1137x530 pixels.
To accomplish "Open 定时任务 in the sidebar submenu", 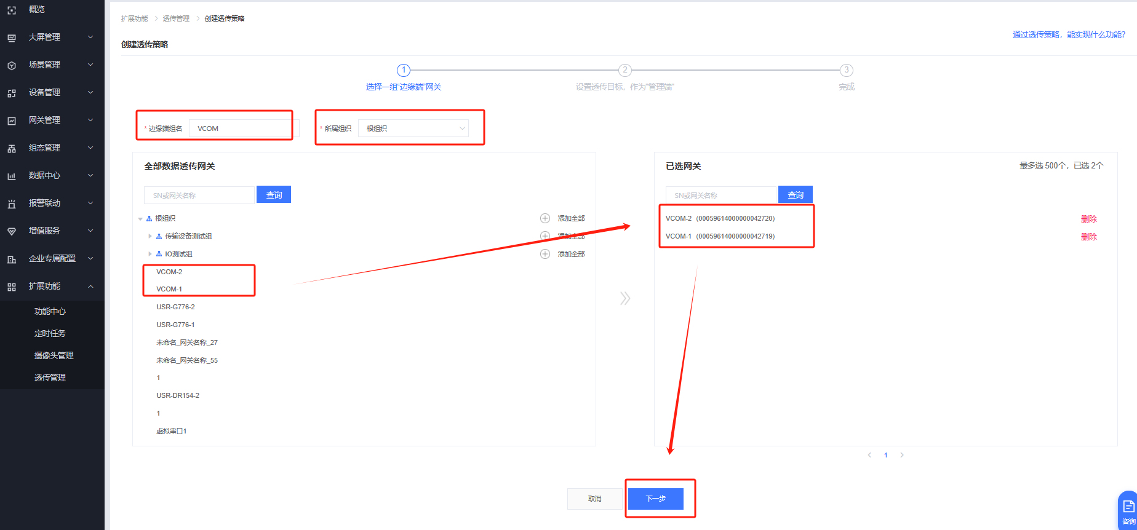I will 50,333.
